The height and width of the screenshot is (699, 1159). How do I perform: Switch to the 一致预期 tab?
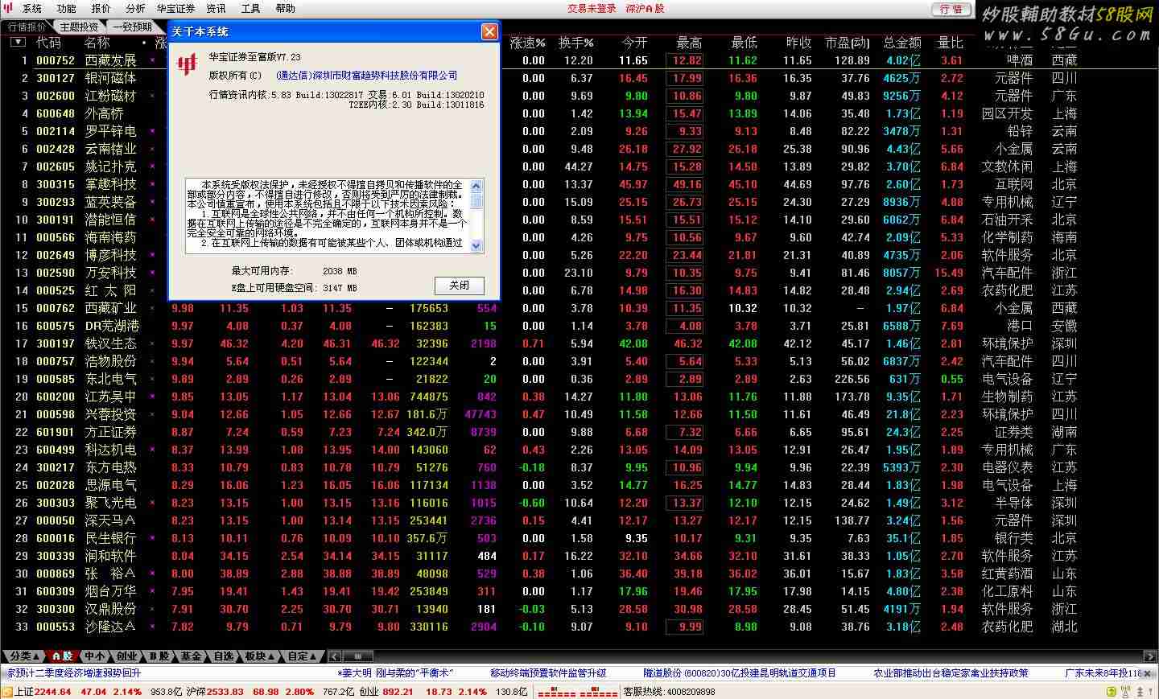point(132,27)
